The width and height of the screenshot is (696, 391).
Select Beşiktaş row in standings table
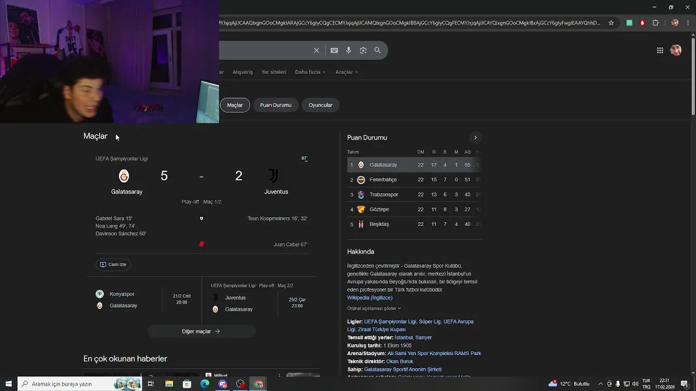(414, 224)
